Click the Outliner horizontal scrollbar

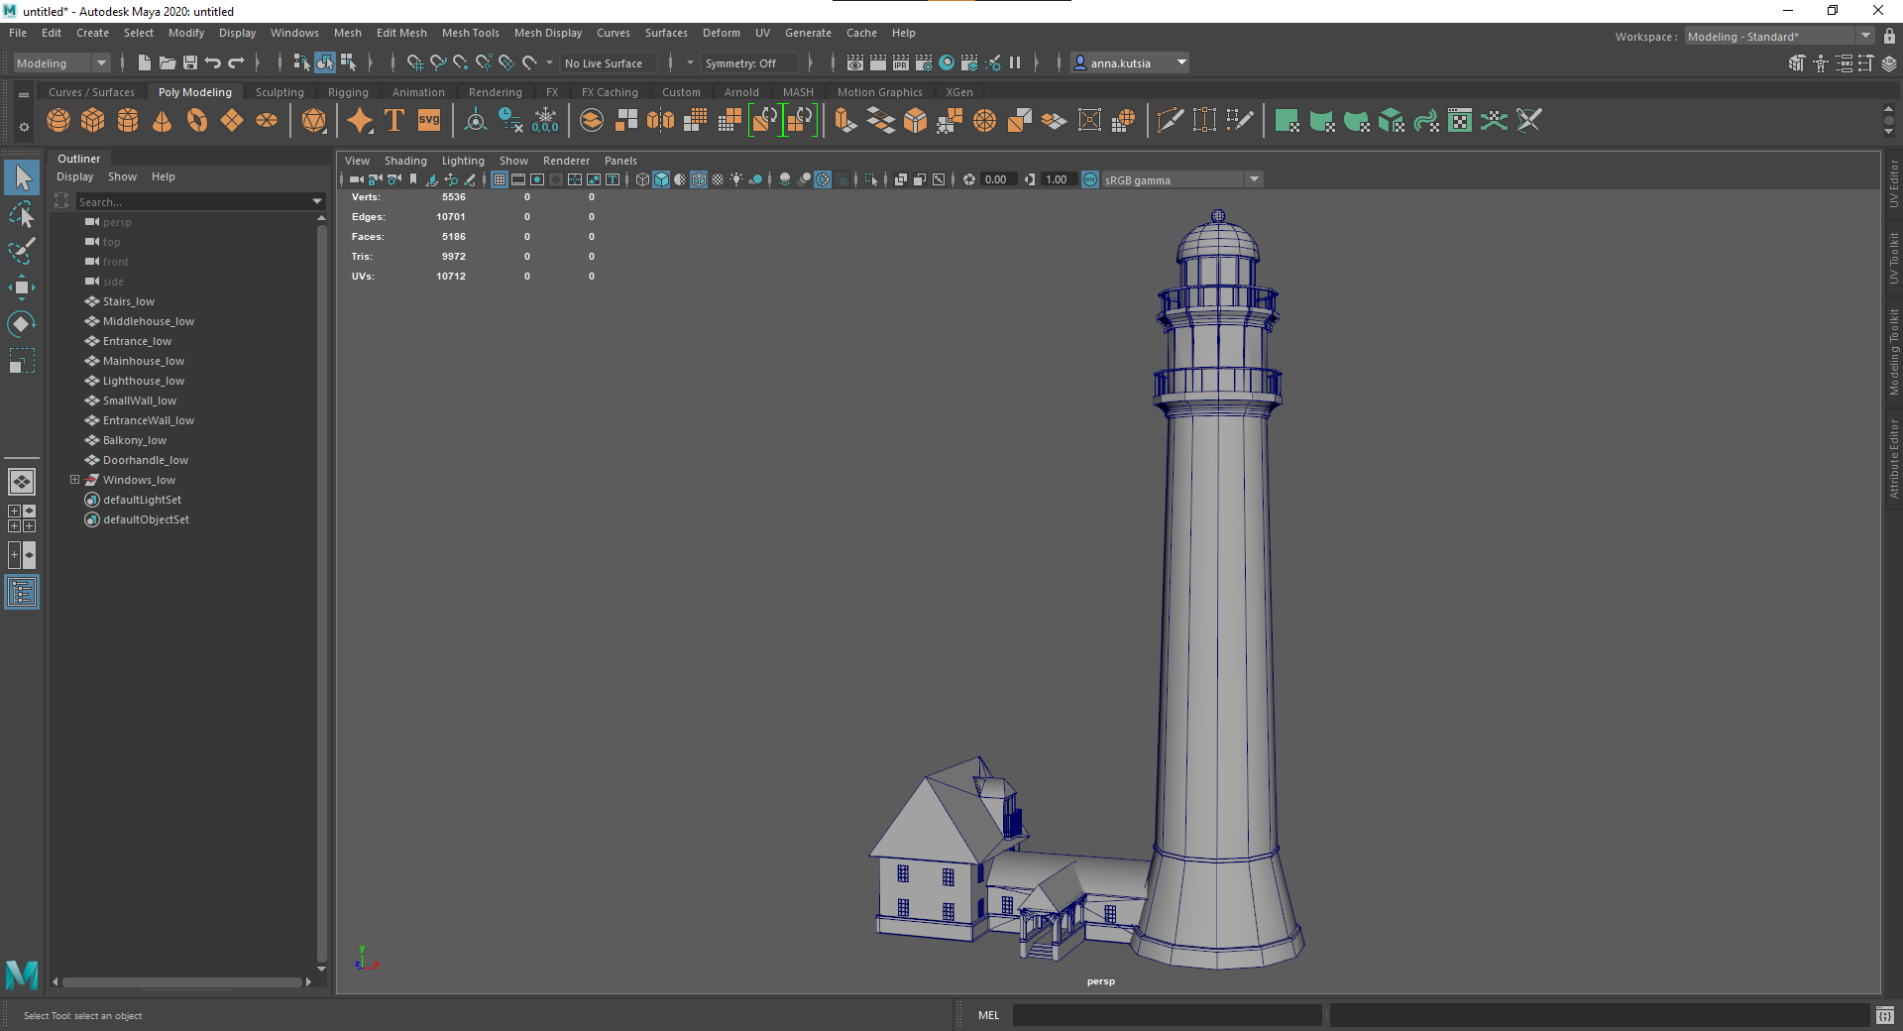[182, 982]
